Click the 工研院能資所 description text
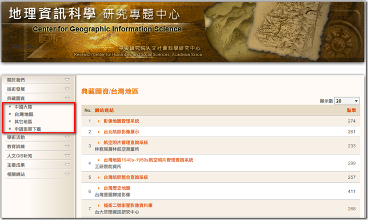 [x=108, y=166]
